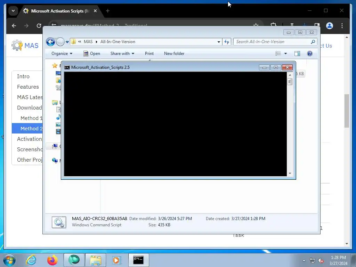Click MAS_AIO file icon in details pane
The image size is (356, 267).
pyautogui.click(x=59, y=222)
